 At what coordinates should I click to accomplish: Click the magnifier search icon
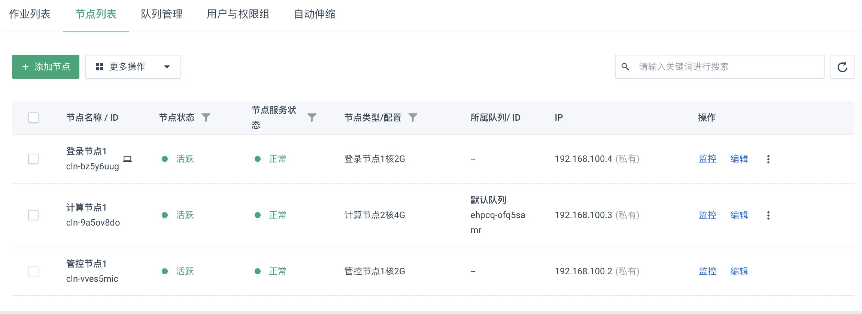[625, 67]
